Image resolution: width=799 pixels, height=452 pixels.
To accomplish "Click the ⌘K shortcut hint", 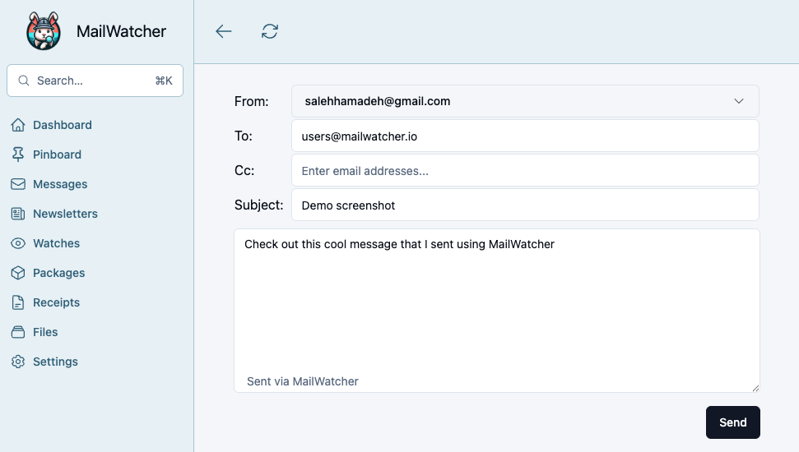I will coord(164,81).
